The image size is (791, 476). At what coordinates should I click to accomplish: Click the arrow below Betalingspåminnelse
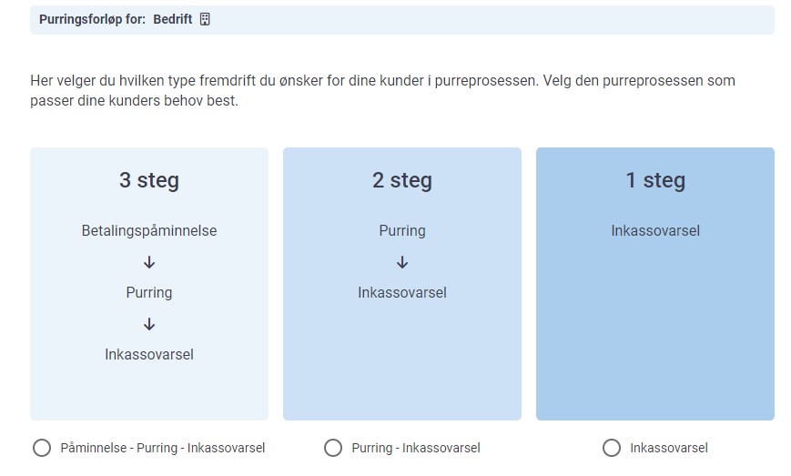149,262
